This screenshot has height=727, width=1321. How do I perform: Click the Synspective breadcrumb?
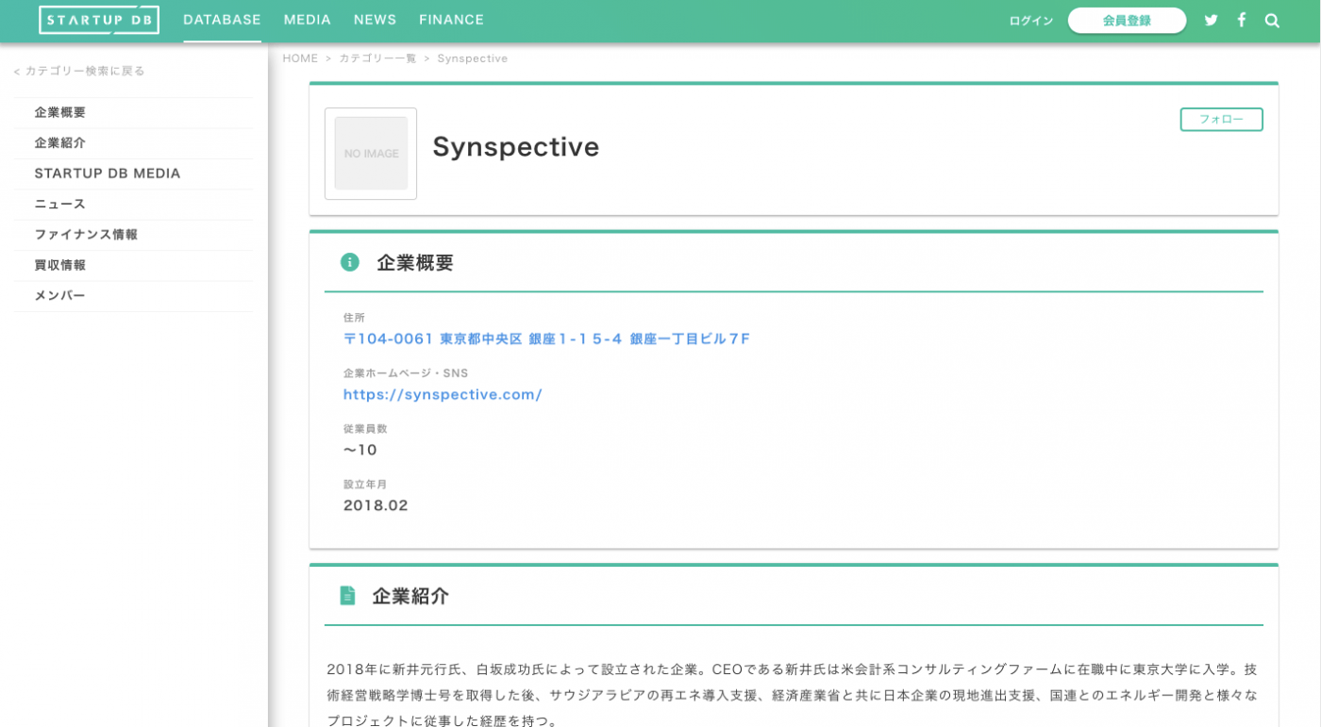tap(473, 58)
